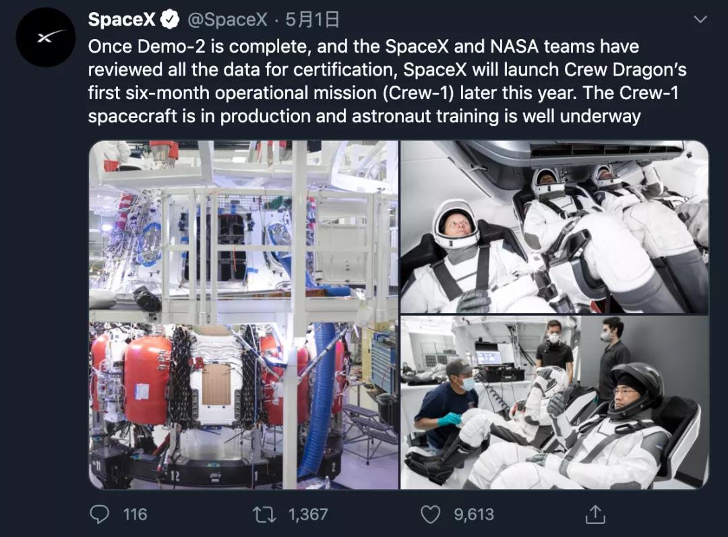Click the heart-shaped like icon
The width and height of the screenshot is (728, 537).
(x=429, y=514)
